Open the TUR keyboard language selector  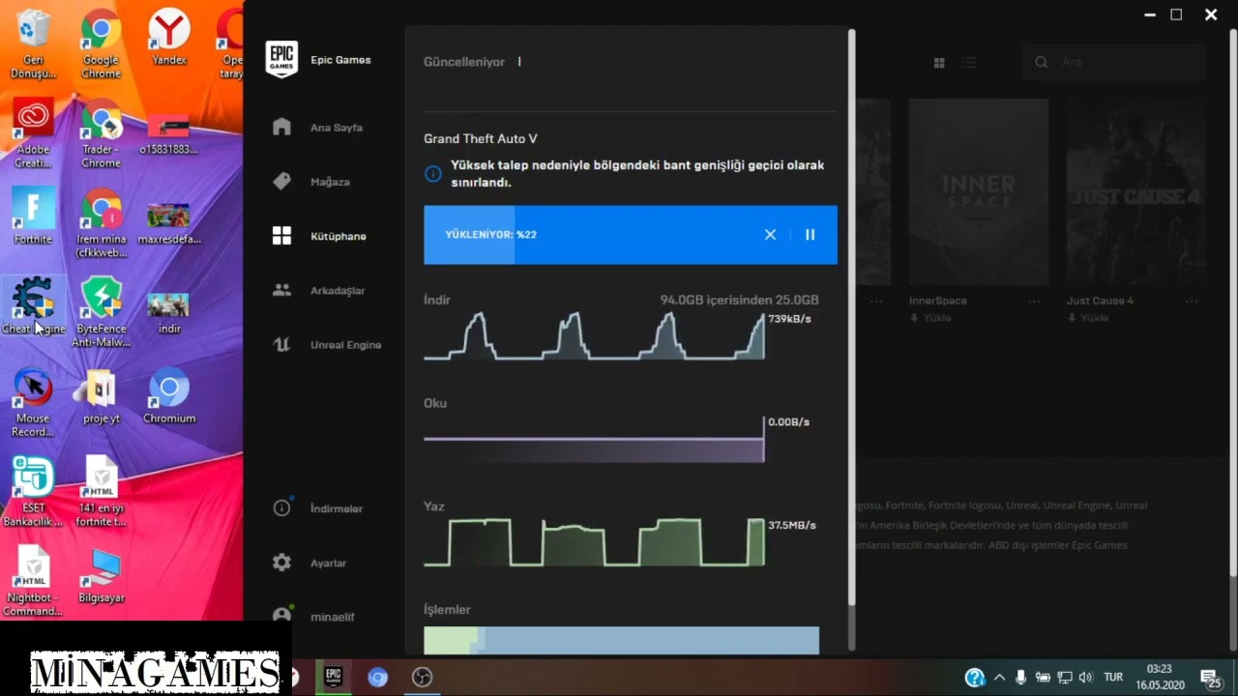pyautogui.click(x=1114, y=678)
